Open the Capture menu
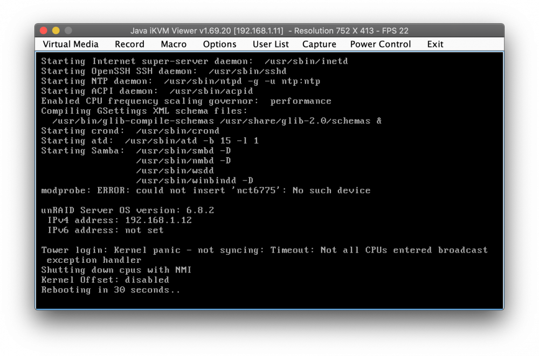This screenshot has height=356, width=539. point(319,44)
